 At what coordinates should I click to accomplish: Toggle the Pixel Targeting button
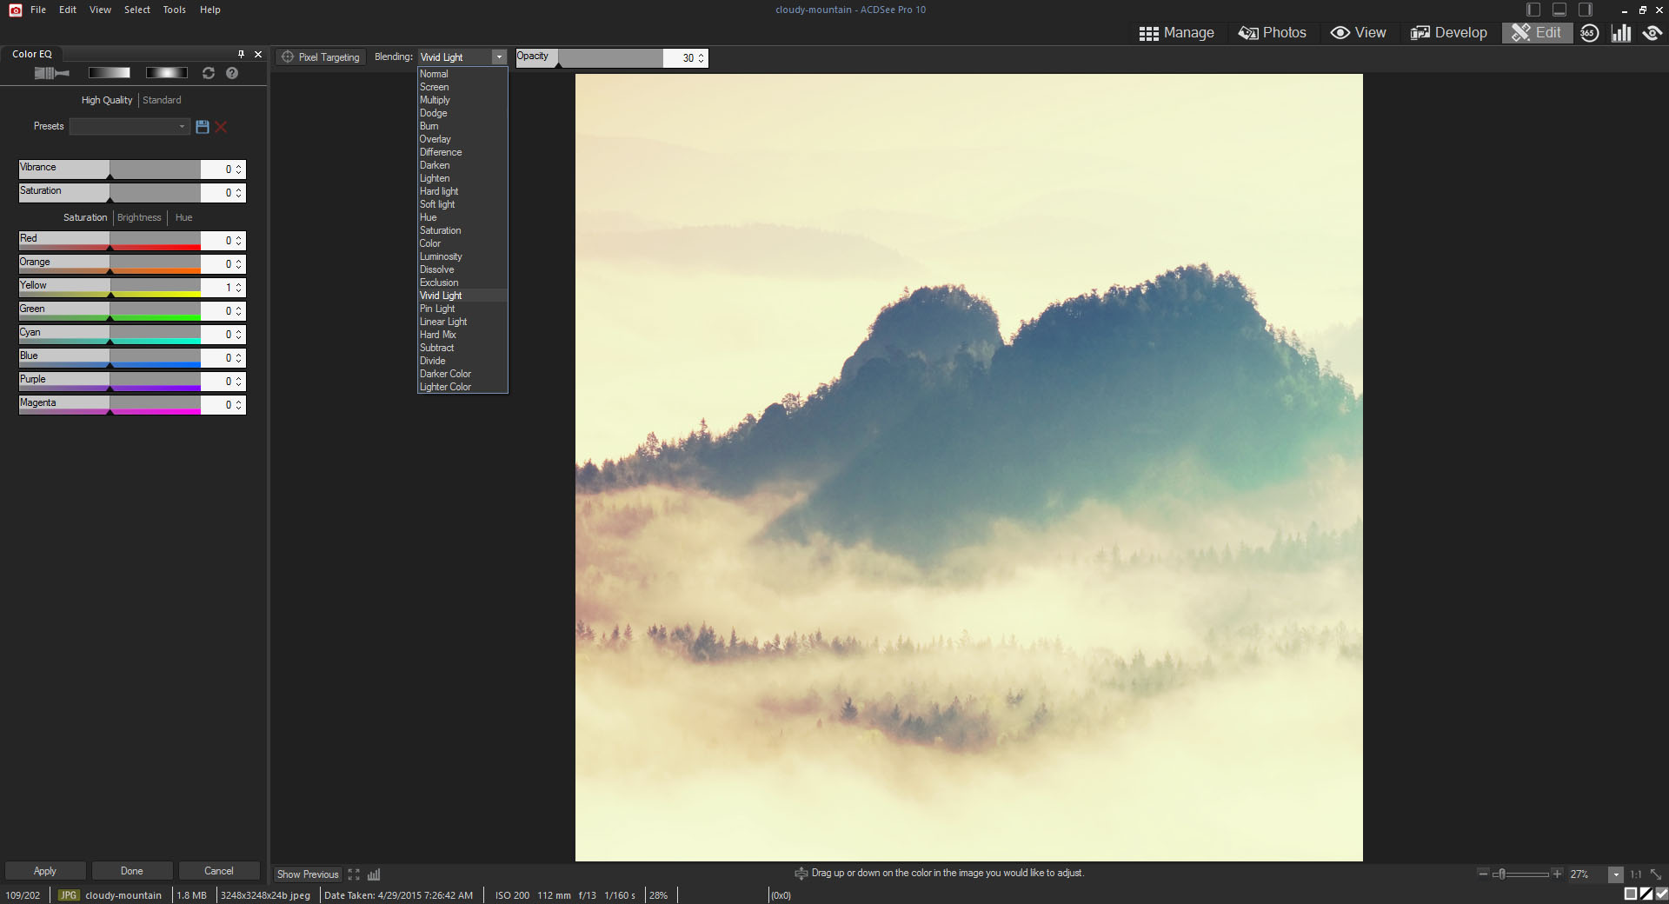pos(321,57)
